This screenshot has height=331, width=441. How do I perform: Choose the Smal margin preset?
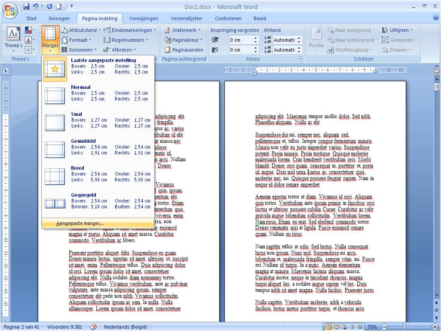pos(98,123)
